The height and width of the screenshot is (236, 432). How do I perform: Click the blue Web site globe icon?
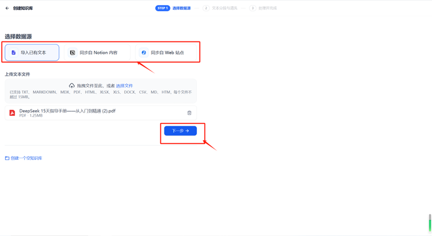coord(143,52)
